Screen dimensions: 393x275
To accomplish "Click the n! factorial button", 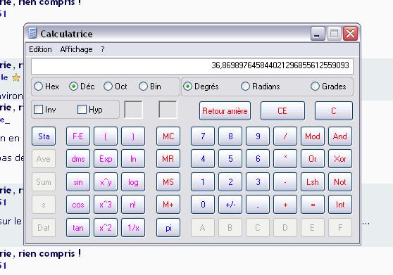I will [133, 205].
